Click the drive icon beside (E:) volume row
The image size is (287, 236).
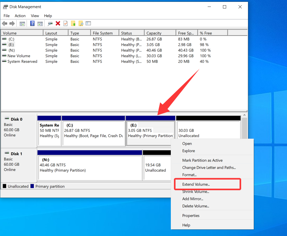(x=4, y=44)
